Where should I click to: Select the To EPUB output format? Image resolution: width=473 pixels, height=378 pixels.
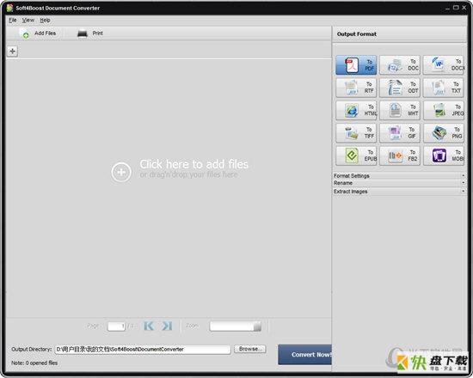356,155
